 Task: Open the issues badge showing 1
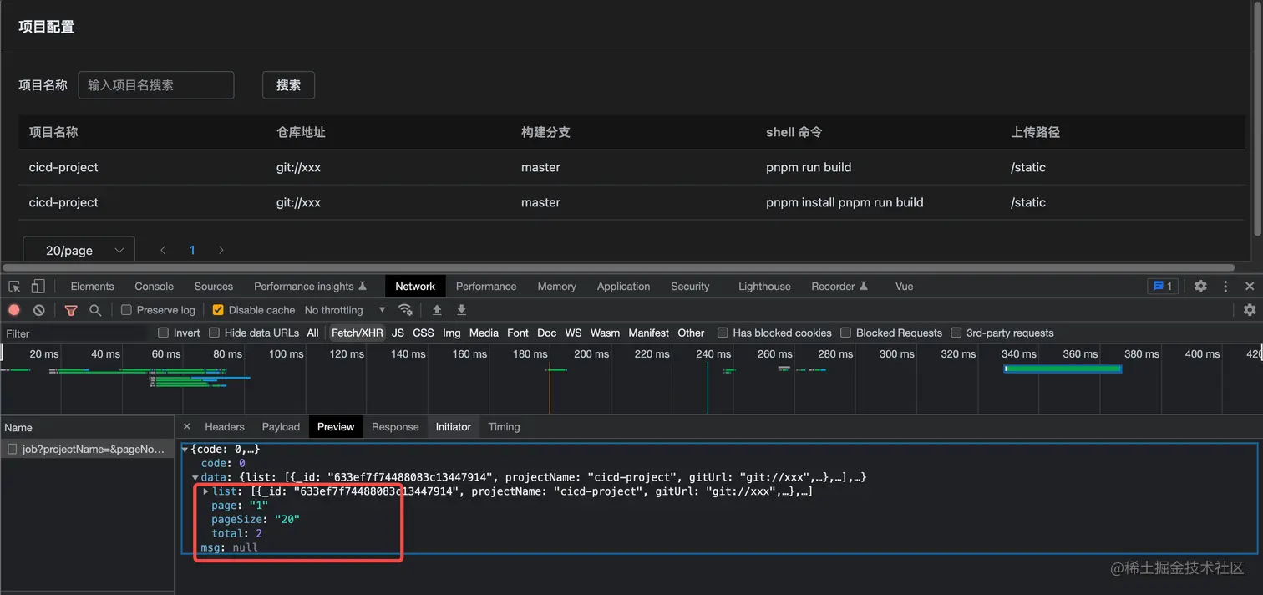click(x=1163, y=286)
